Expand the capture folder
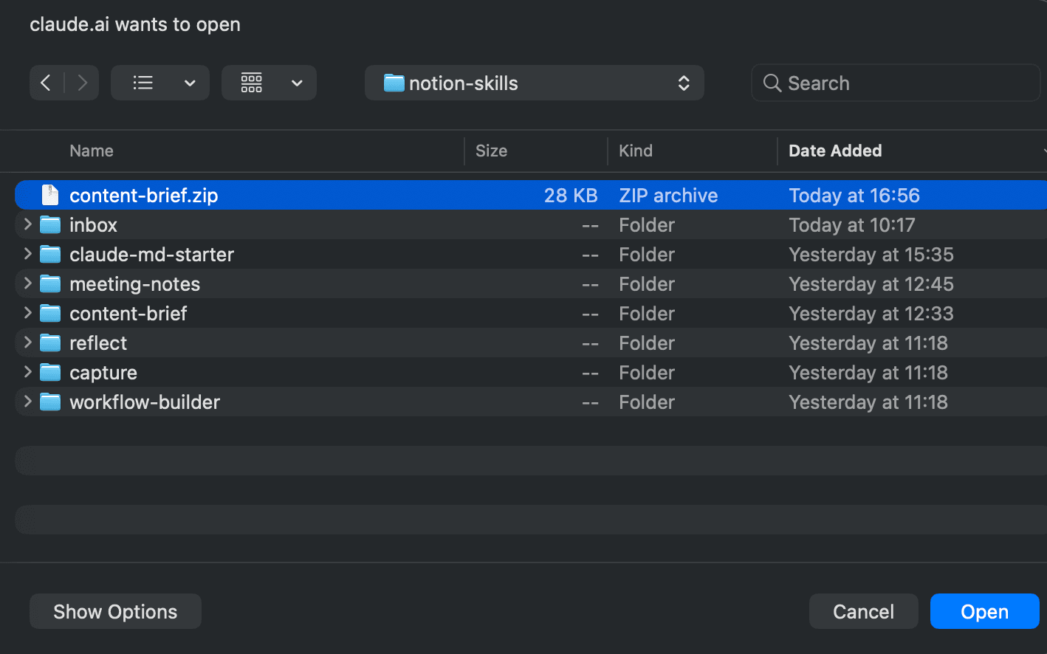This screenshot has height=654, width=1047. pos(27,372)
